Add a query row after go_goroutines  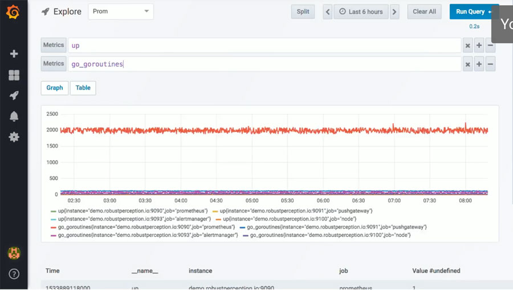coord(479,64)
